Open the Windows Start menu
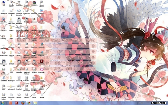The height and width of the screenshot is (105, 168). tap(3, 103)
